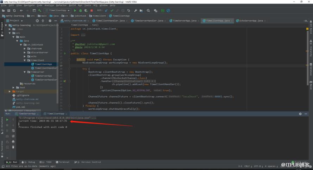Run with coverage using the shield icon
This screenshot has height=170, width=313.
(86, 10)
